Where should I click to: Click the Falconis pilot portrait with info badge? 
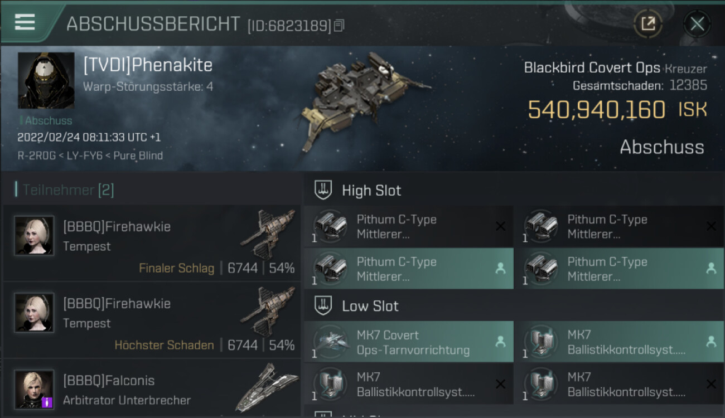tap(34, 389)
